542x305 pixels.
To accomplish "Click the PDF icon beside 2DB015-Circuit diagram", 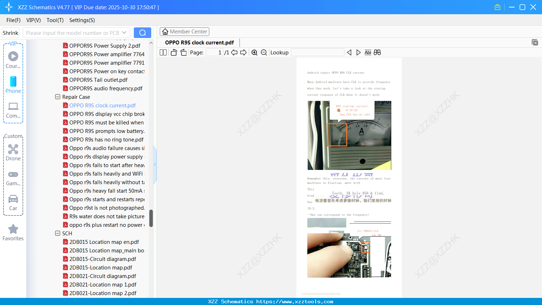I will [65, 259].
